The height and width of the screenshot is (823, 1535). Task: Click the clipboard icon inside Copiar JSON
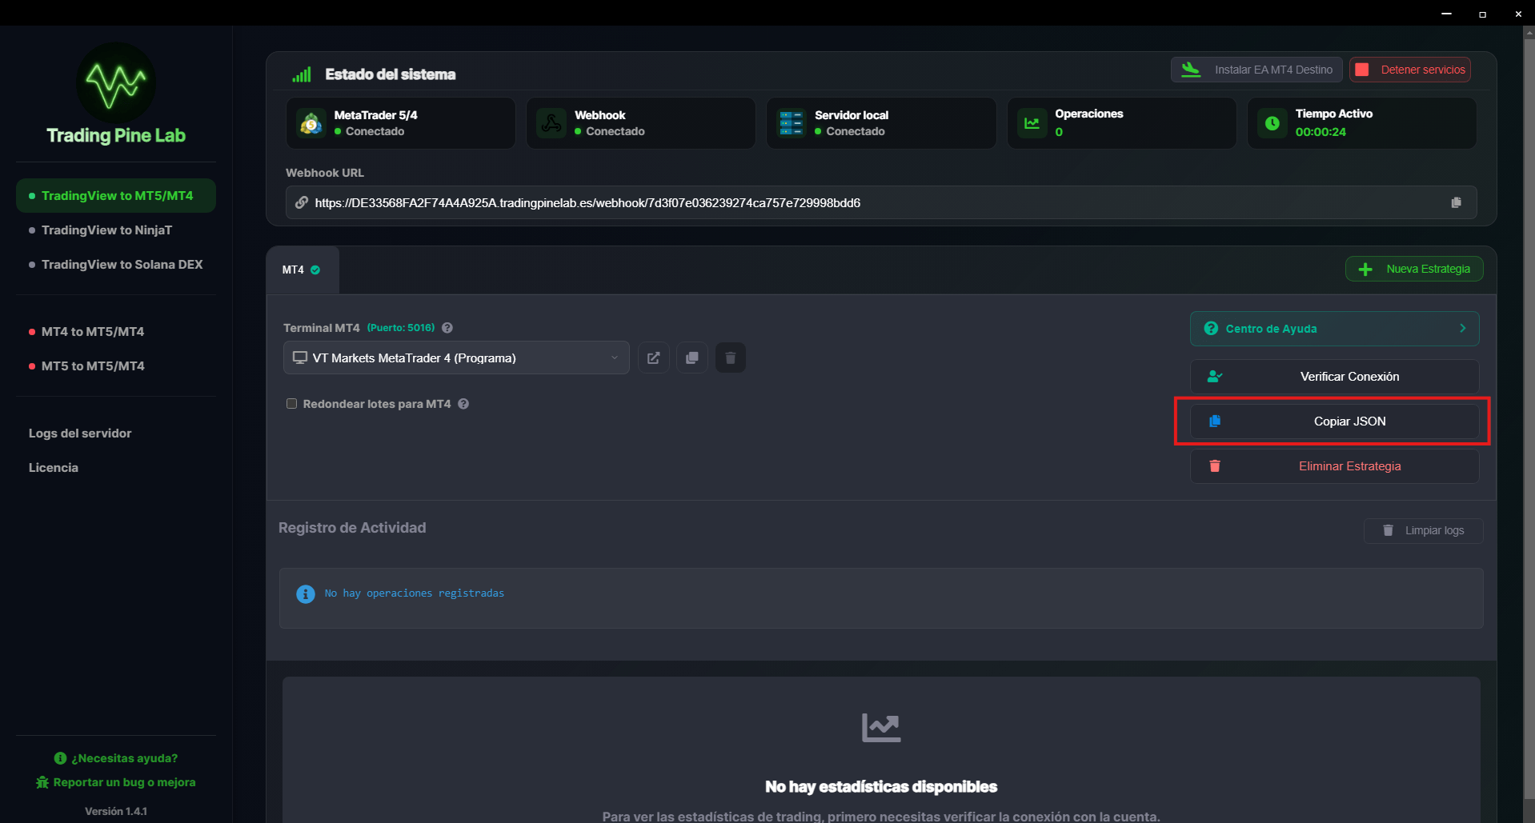pos(1215,421)
